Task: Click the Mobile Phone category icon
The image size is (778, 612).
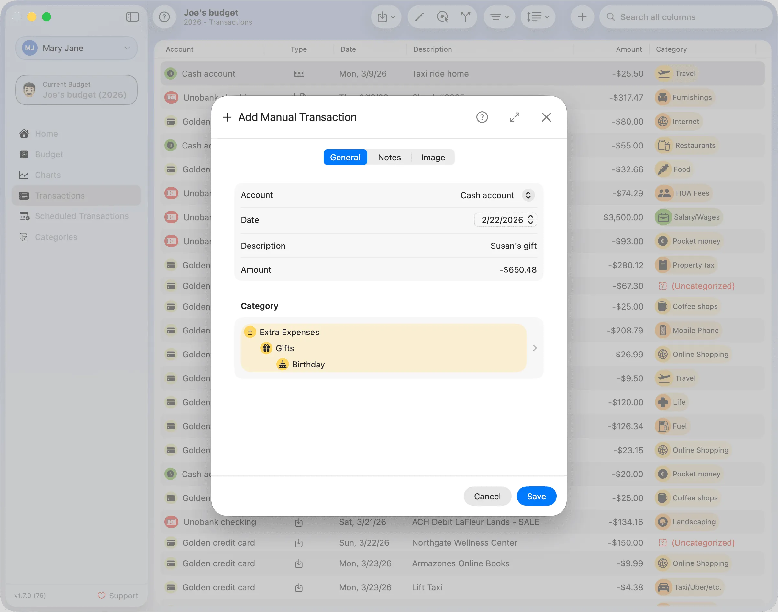Action: pyautogui.click(x=662, y=330)
